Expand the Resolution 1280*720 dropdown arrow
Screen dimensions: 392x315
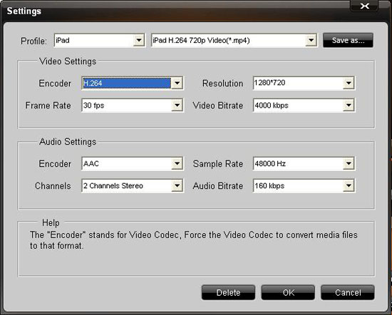349,83
